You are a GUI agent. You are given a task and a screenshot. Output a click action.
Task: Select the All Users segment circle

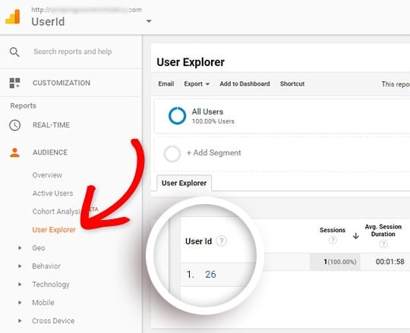click(x=177, y=116)
